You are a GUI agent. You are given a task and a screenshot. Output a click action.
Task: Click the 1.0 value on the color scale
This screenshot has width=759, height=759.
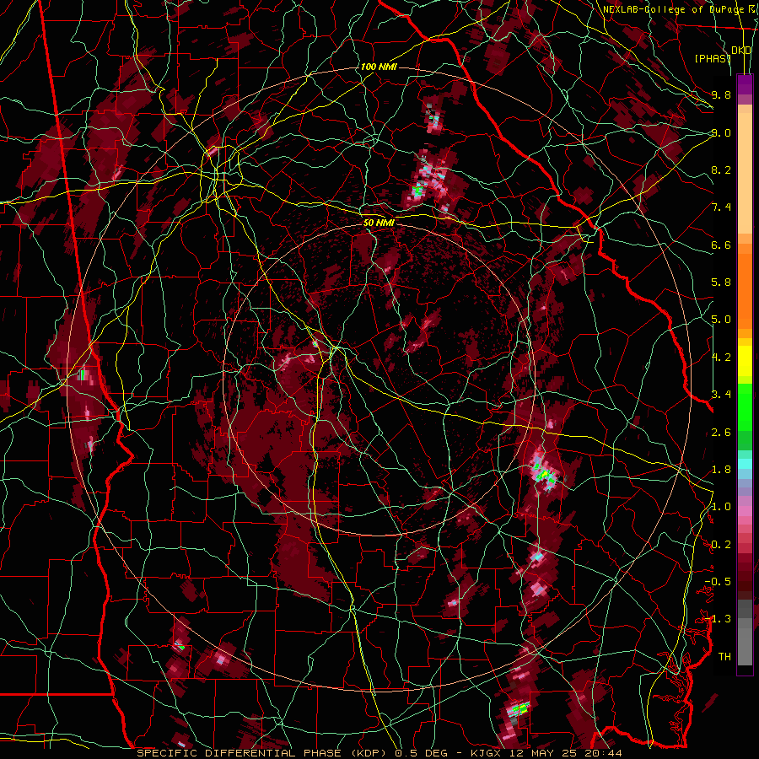click(x=721, y=506)
